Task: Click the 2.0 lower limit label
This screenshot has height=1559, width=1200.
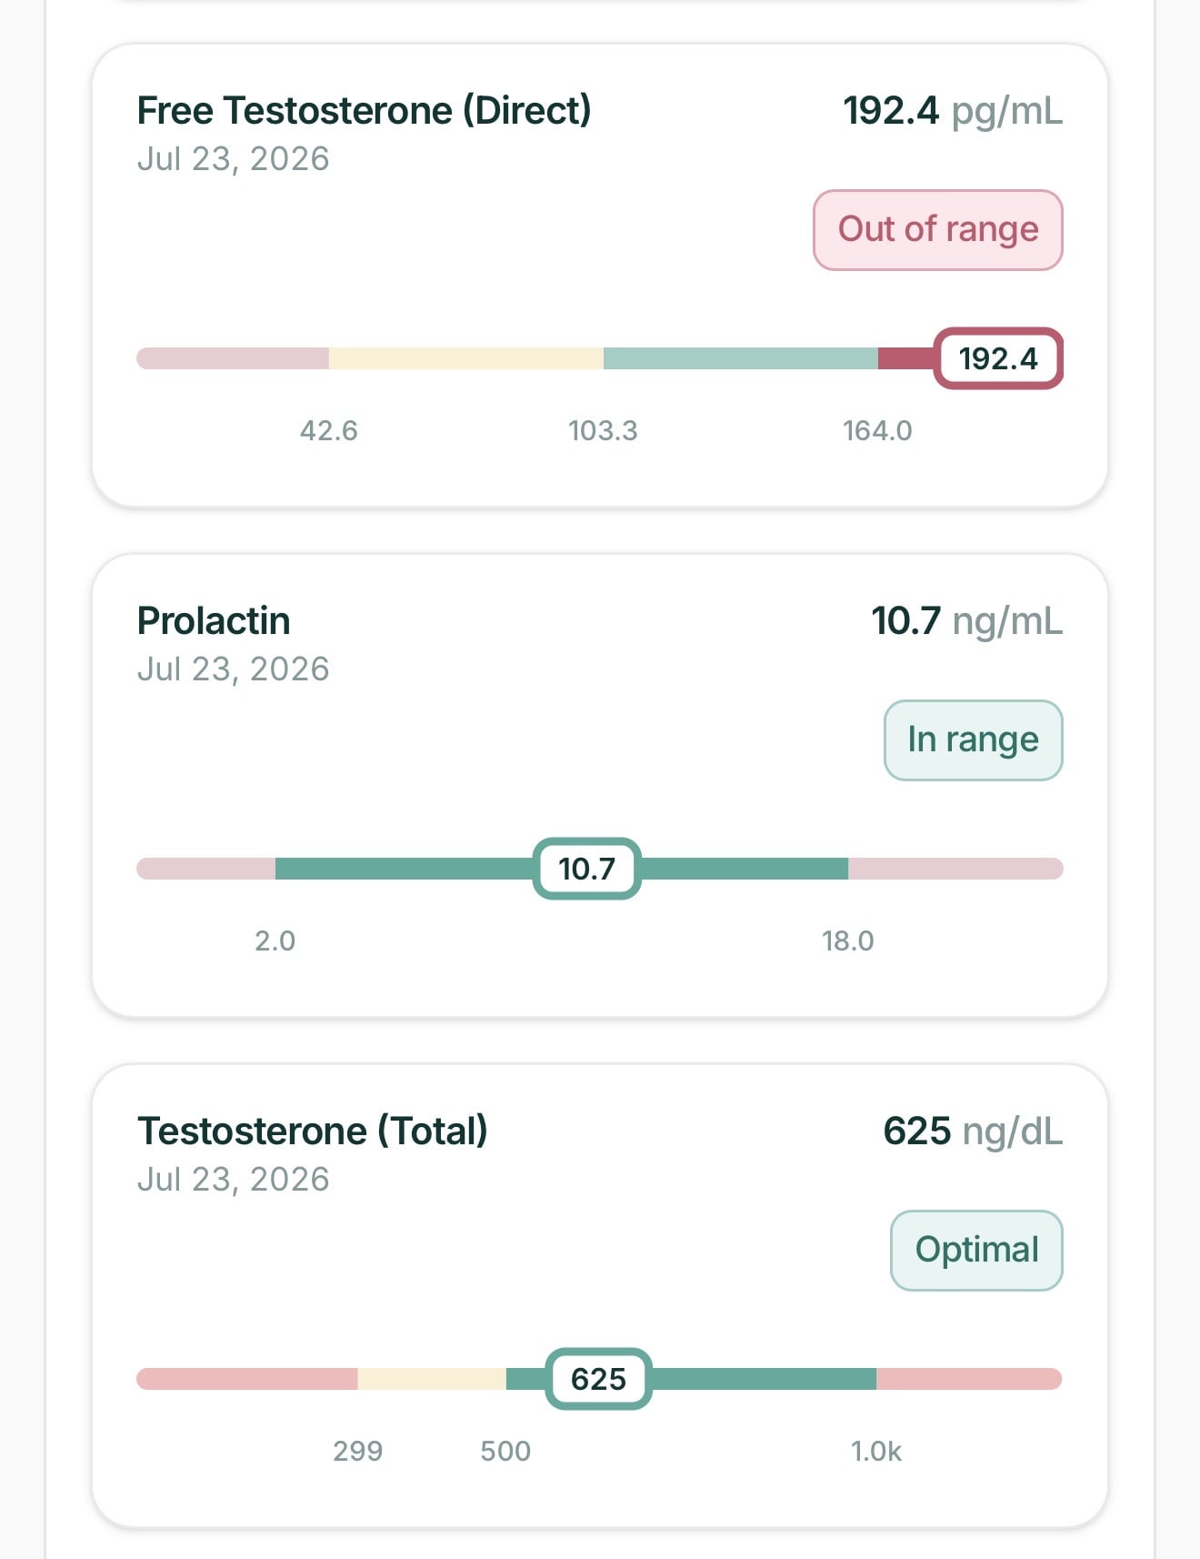Action: (x=275, y=940)
